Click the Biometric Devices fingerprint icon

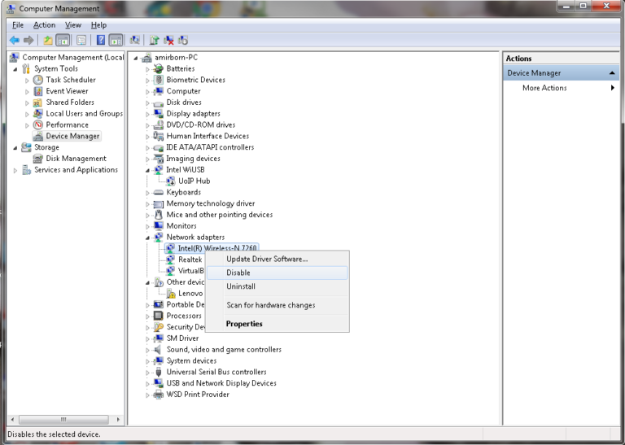(159, 81)
